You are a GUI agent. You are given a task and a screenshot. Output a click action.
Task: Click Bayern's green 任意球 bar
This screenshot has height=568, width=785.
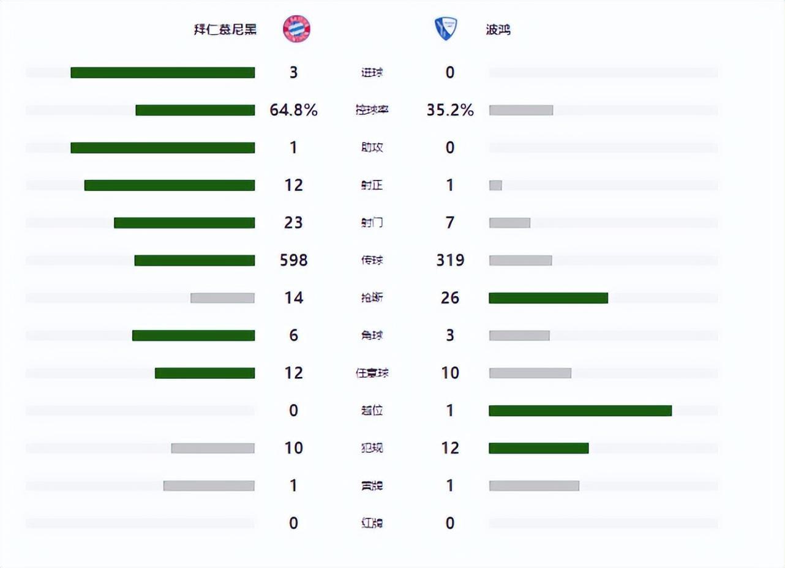point(205,373)
